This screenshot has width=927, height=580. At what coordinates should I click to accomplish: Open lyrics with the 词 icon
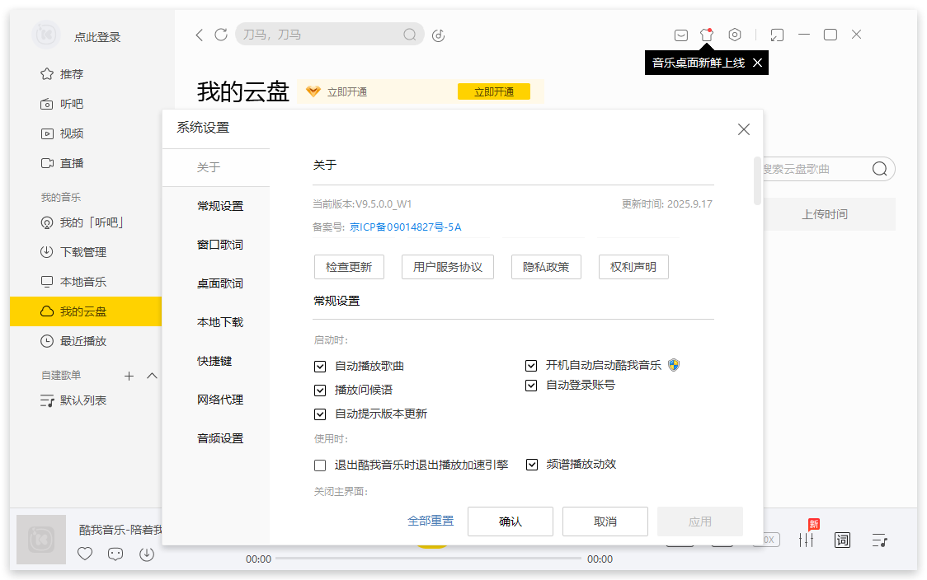click(842, 540)
